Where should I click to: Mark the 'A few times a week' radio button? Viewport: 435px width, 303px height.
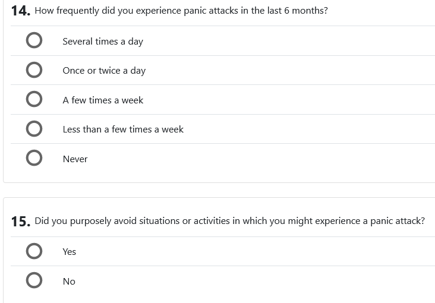point(34,100)
